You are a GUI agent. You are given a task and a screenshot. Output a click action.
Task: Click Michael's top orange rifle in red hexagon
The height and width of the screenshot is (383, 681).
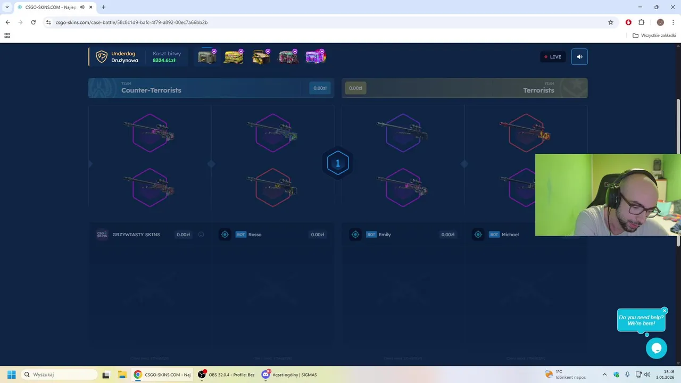tap(526, 132)
